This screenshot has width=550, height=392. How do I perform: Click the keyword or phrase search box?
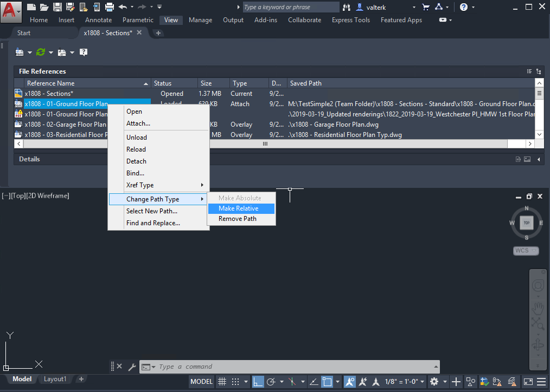[291, 7]
